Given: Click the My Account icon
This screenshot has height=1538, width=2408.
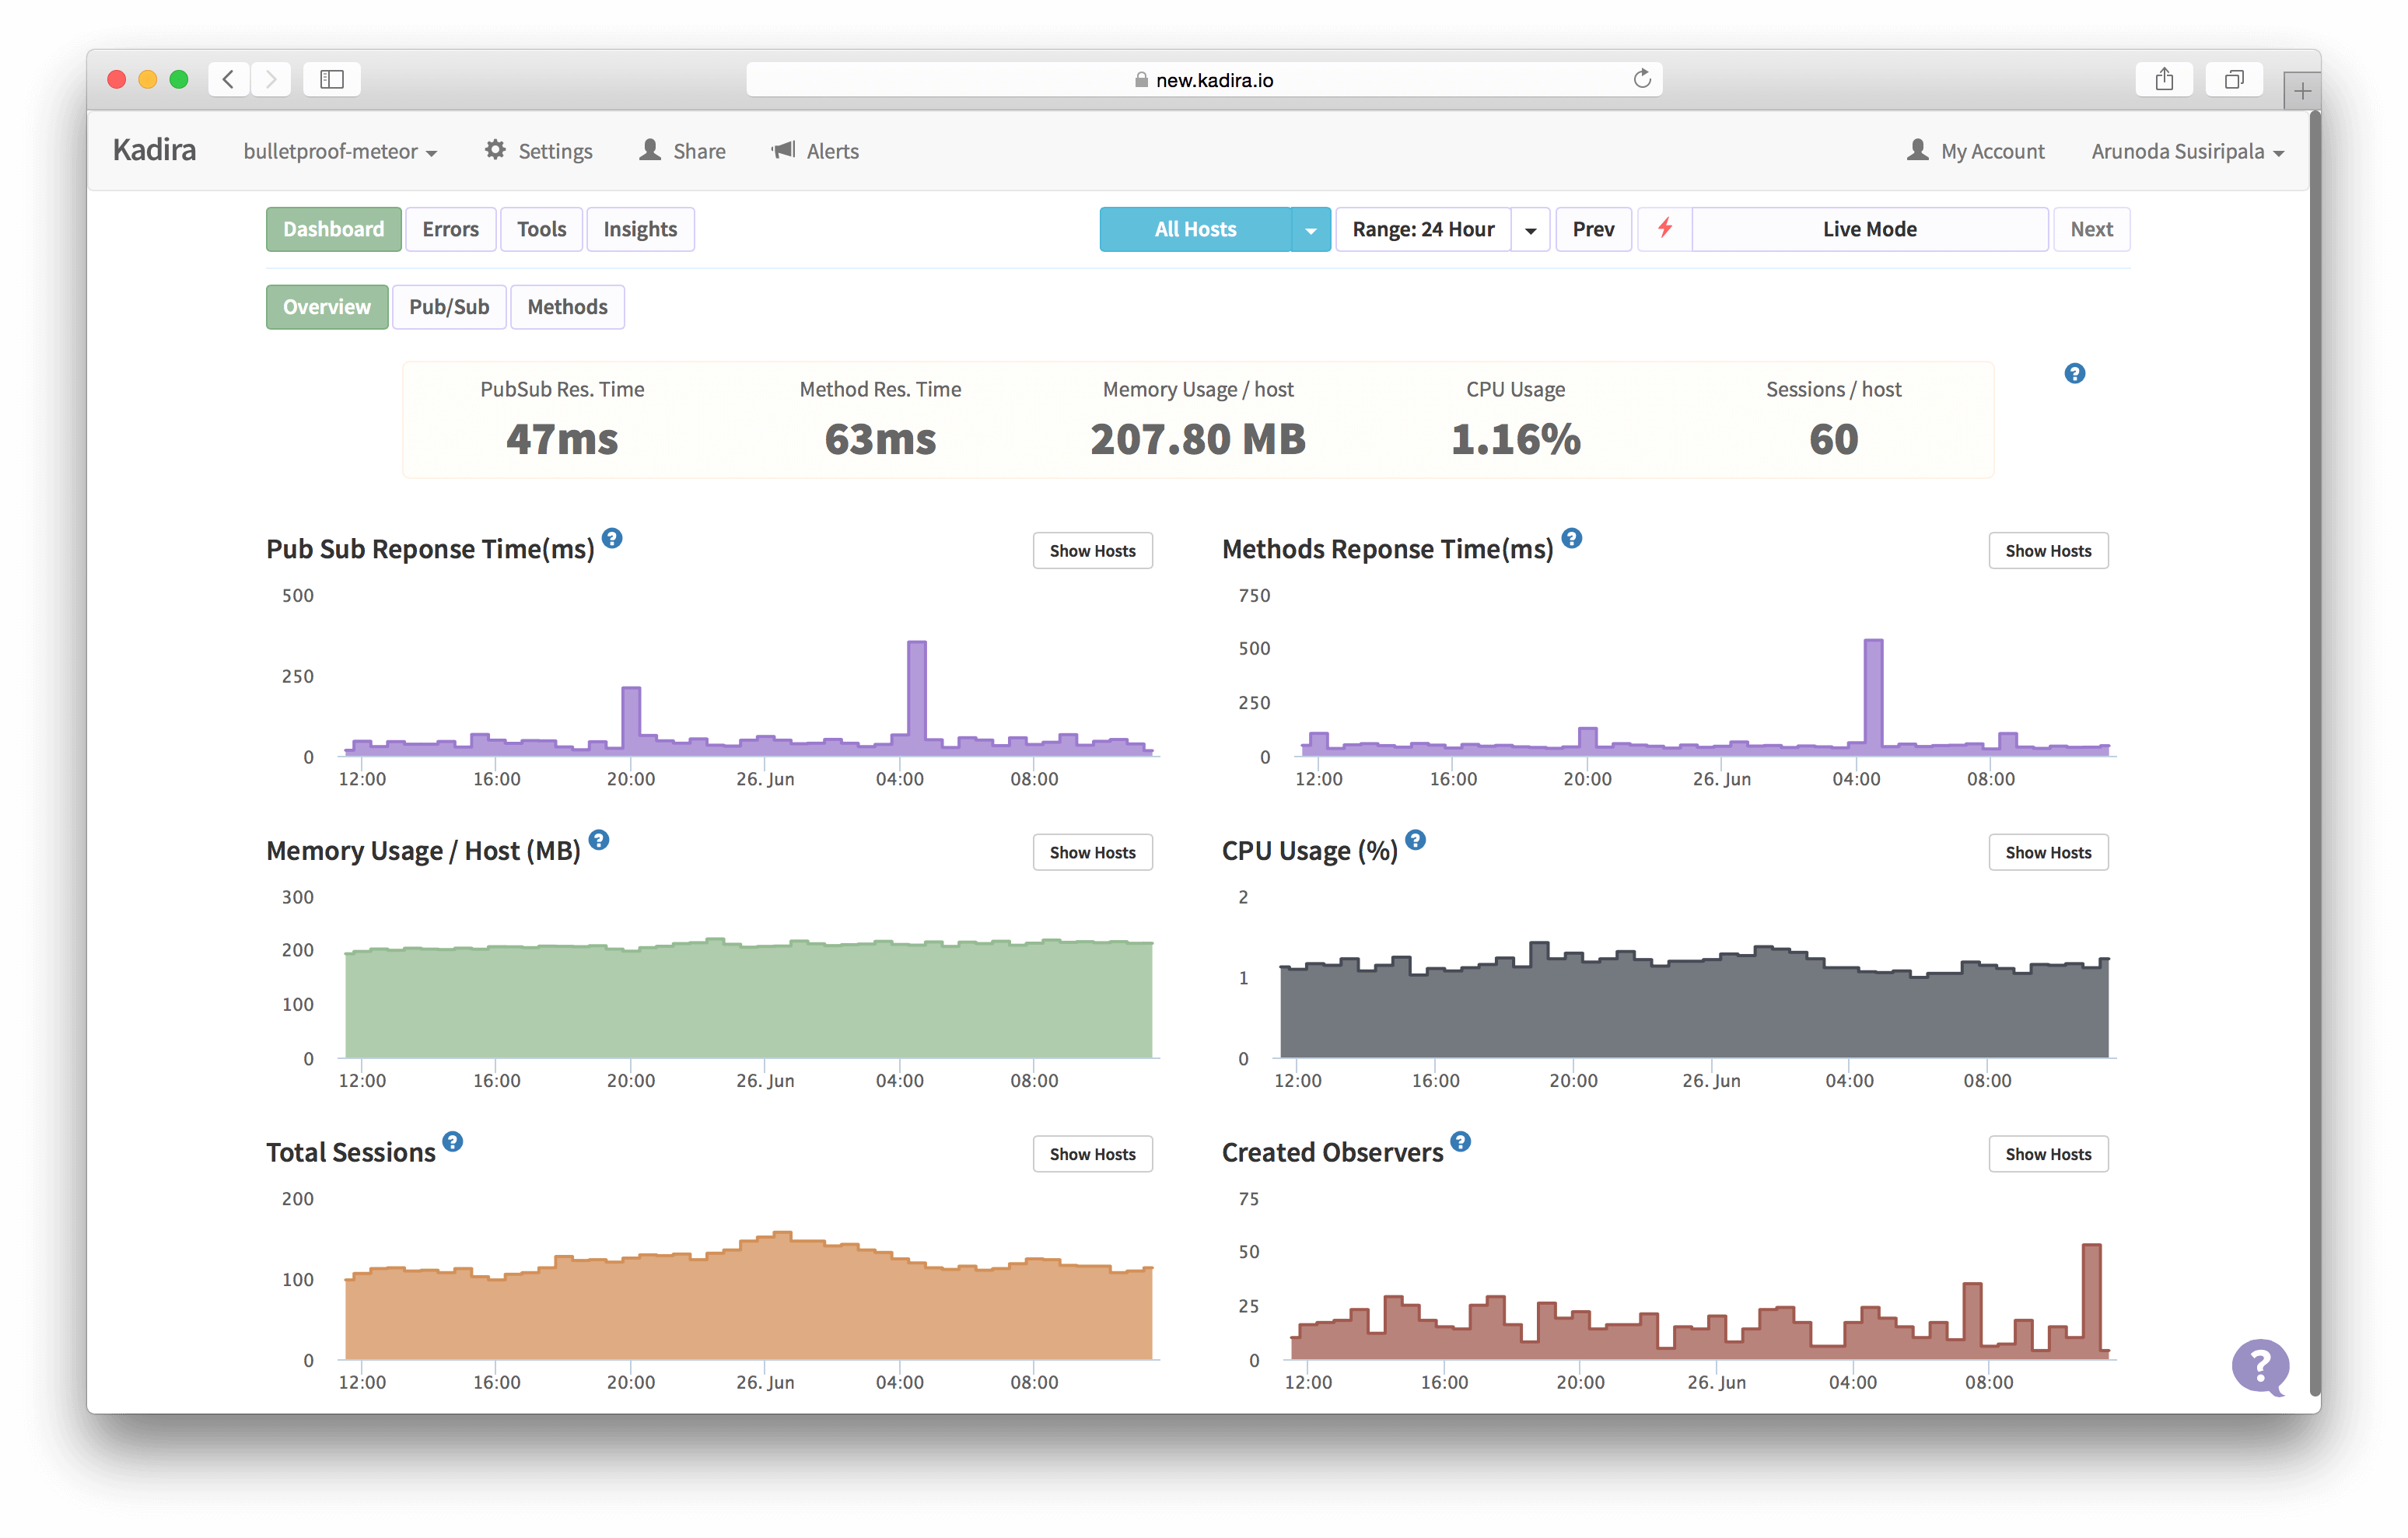Looking at the screenshot, I should (1917, 149).
